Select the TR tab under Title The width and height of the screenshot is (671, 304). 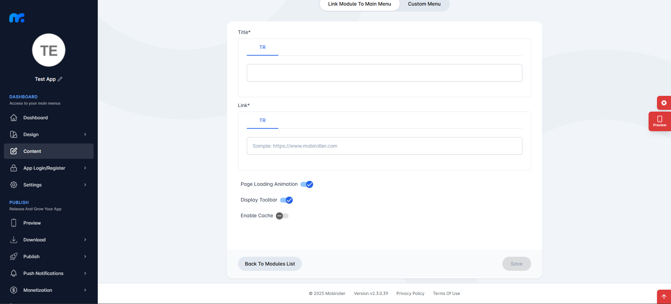[263, 47]
